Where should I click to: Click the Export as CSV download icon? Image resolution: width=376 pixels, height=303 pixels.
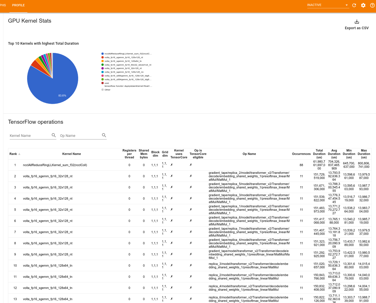click(357, 22)
